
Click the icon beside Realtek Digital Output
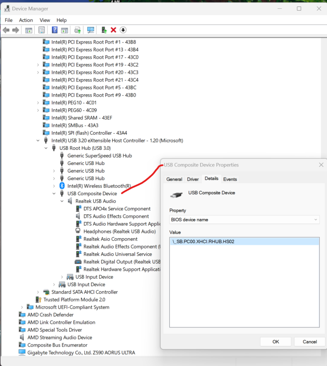coord(78,262)
